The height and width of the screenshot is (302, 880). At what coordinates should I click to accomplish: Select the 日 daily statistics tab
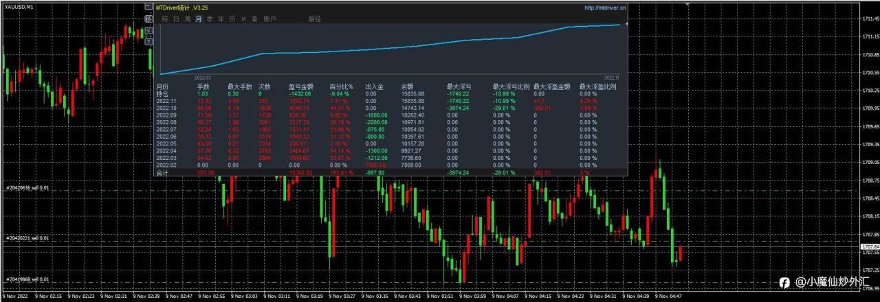tap(176, 19)
